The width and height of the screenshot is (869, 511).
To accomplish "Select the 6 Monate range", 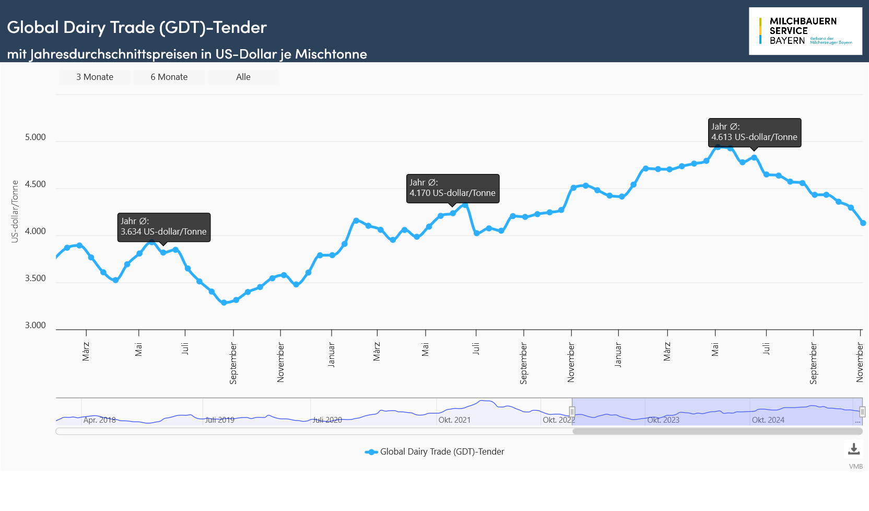I will click(169, 77).
